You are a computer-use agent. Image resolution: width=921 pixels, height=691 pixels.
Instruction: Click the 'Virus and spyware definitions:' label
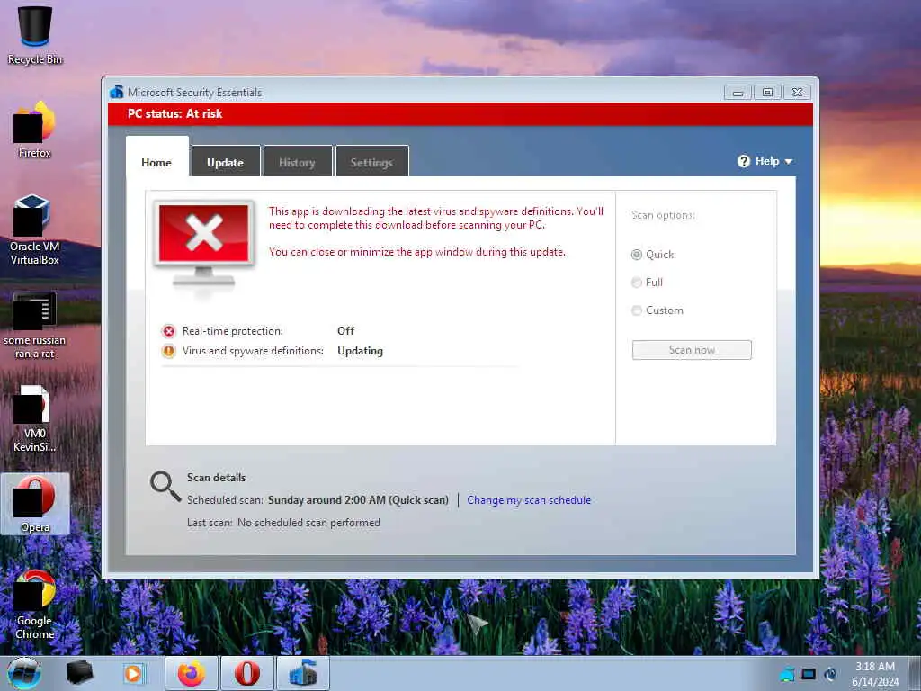tap(253, 351)
